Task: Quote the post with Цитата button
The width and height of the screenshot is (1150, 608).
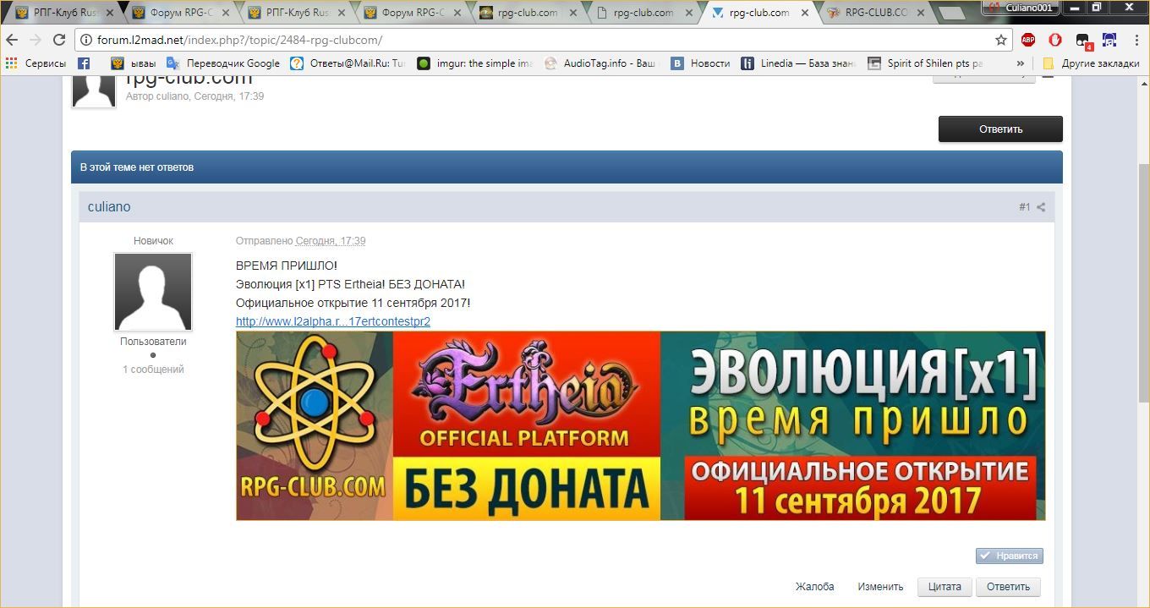Action: point(945,587)
